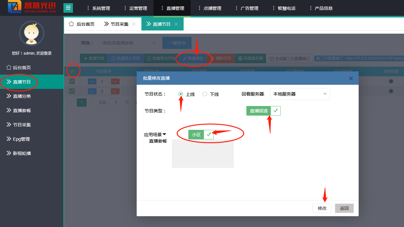
Task: Move row 1 up with the blue arrow
Action: [x=92, y=82]
